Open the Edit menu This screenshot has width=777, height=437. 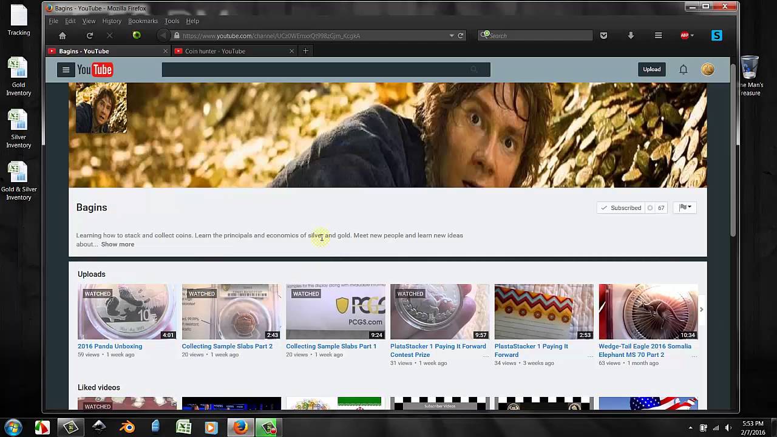(x=70, y=21)
